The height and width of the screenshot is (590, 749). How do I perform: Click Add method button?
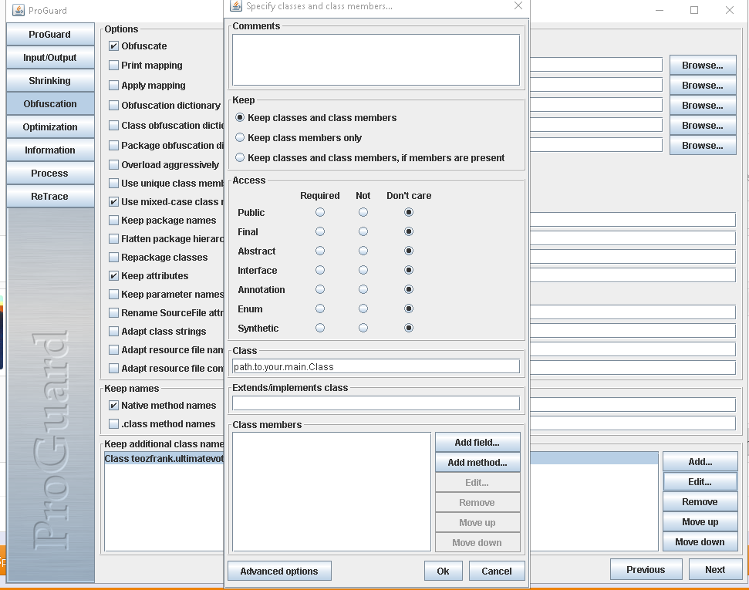tap(477, 463)
